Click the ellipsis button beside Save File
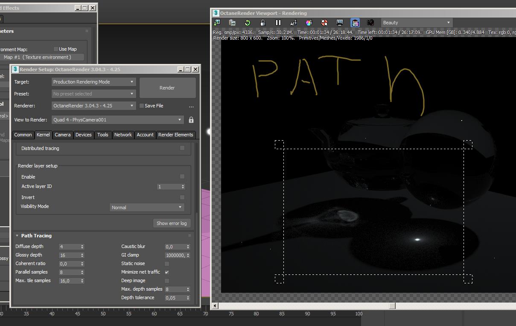The image size is (516, 326). coord(191,106)
